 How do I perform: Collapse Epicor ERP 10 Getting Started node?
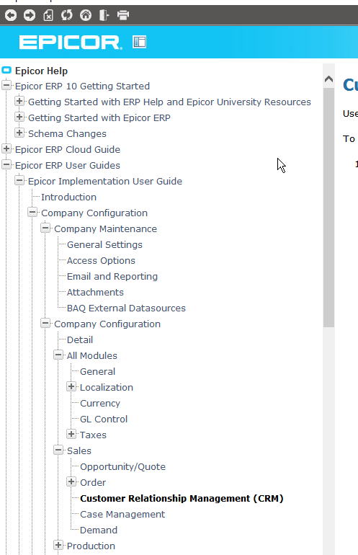[6, 85]
